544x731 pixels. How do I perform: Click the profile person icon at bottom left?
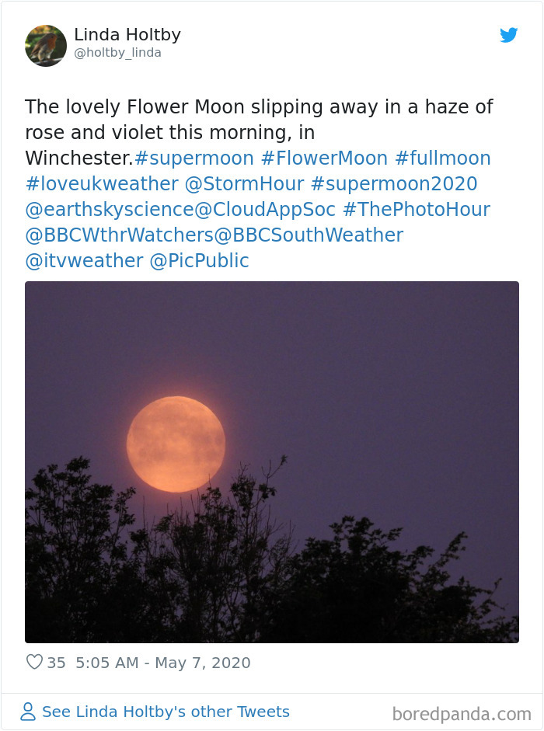click(26, 712)
